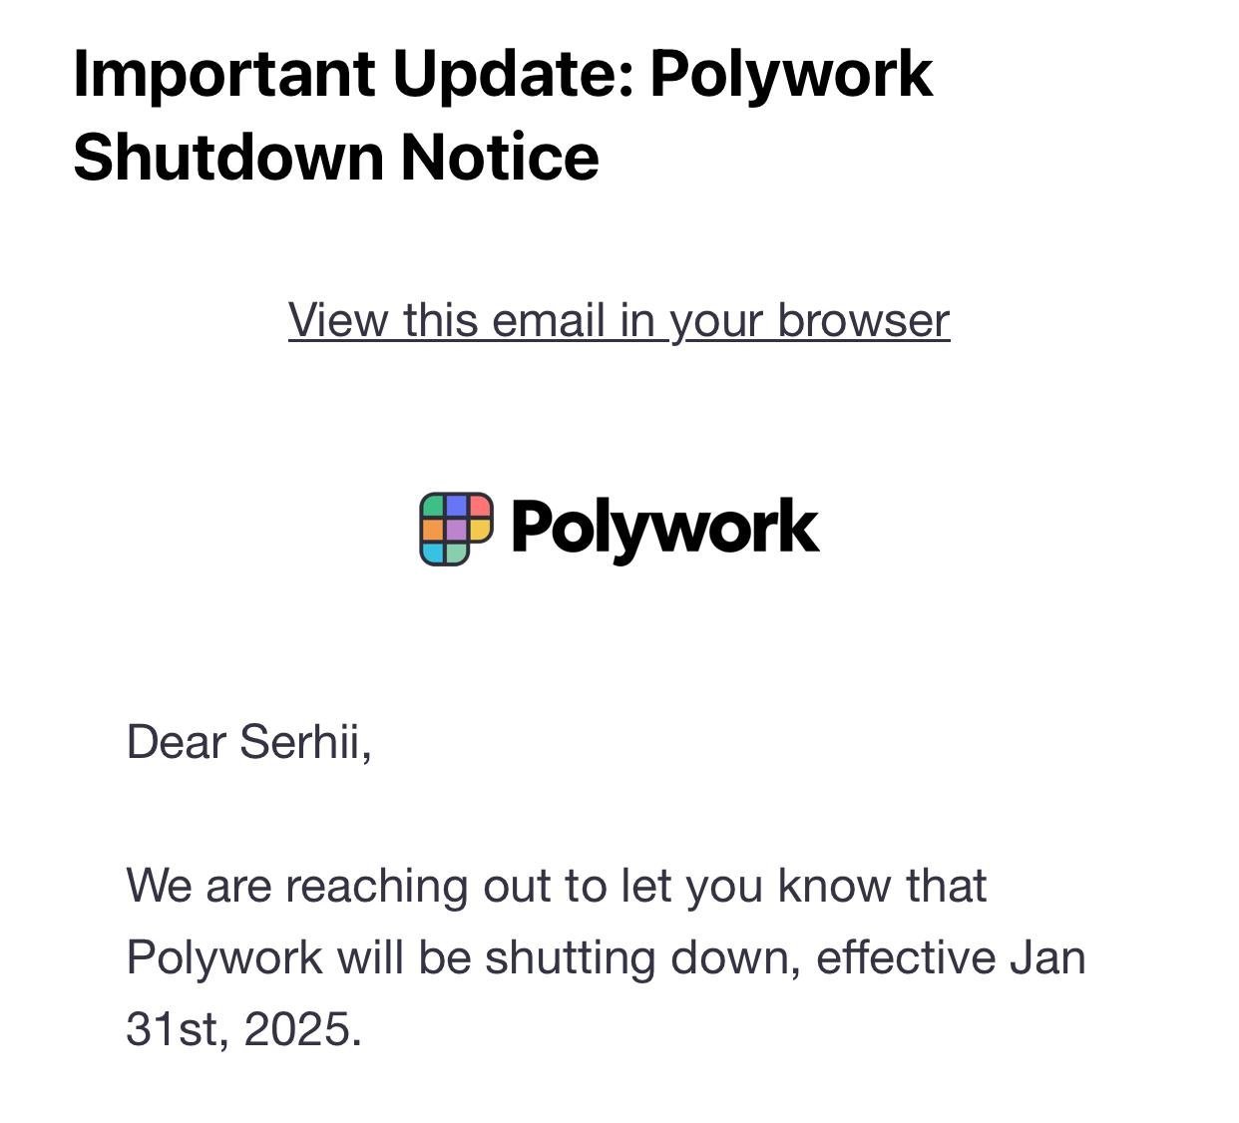Tap the orange square in Polywork logo
Viewport: 1239px width, 1123px height.
pyautogui.click(x=433, y=530)
